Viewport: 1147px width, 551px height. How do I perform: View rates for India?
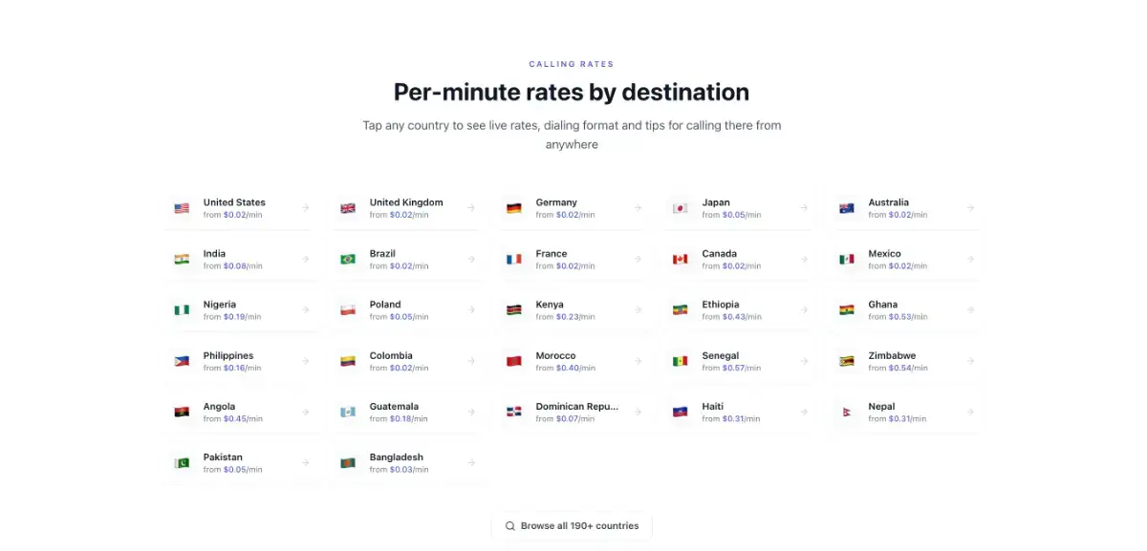[x=241, y=259]
